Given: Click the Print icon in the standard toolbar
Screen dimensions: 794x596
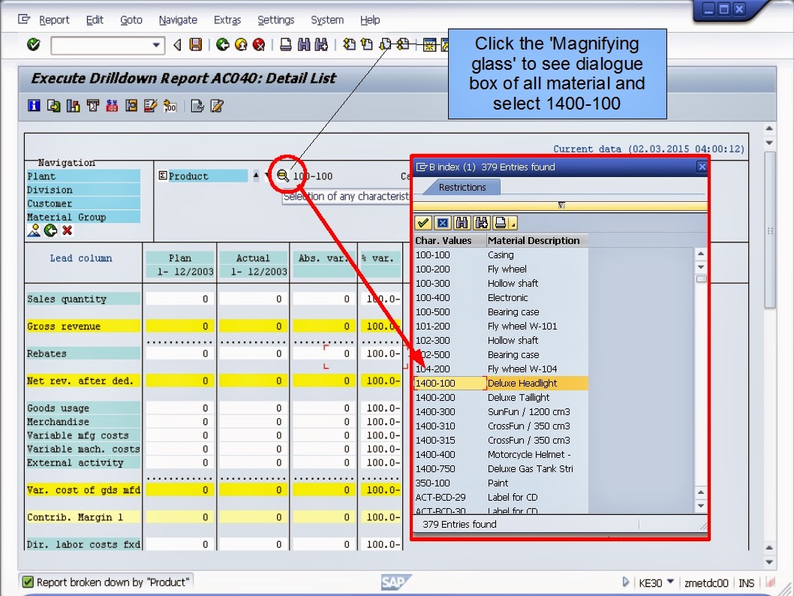Looking at the screenshot, I should click(286, 44).
